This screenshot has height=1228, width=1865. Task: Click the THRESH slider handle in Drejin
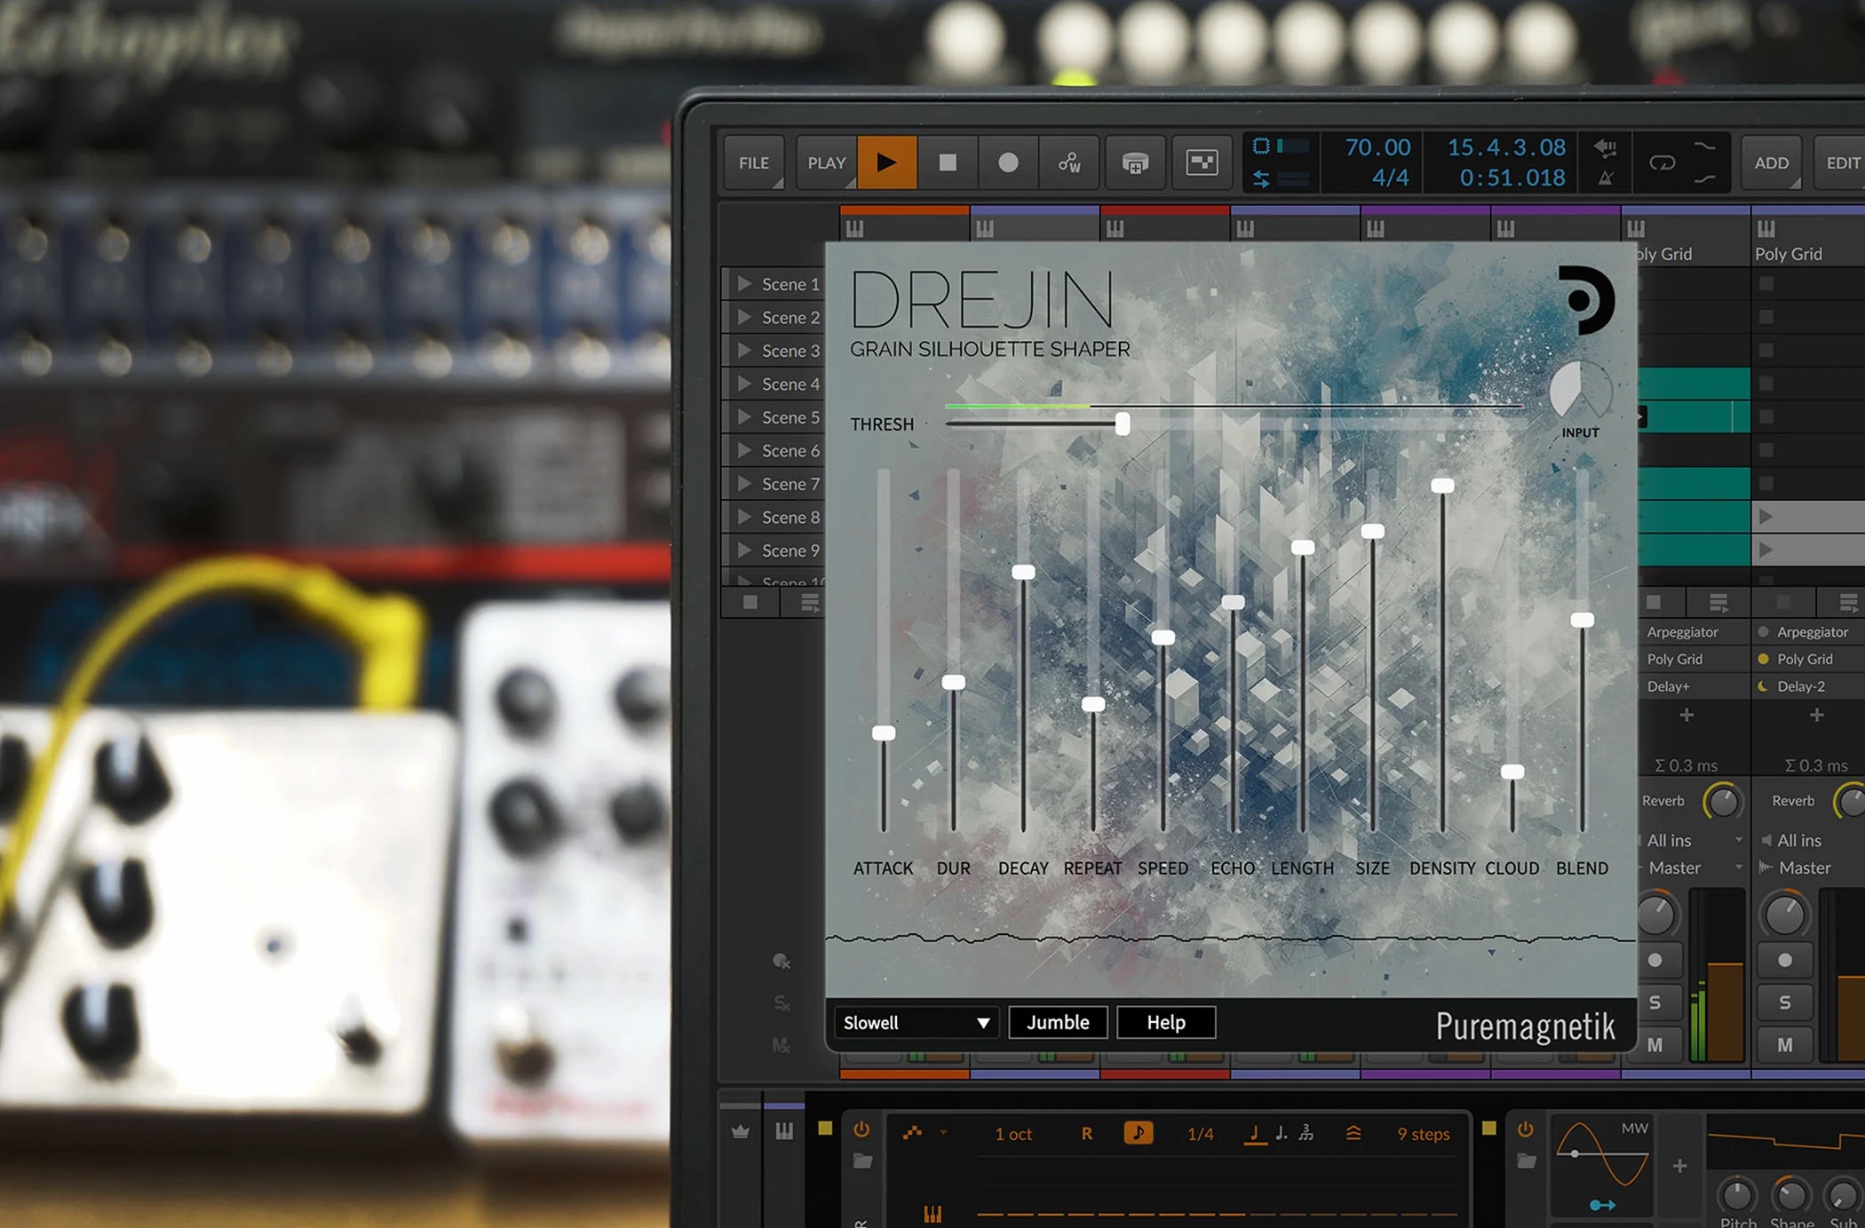pos(1123,424)
